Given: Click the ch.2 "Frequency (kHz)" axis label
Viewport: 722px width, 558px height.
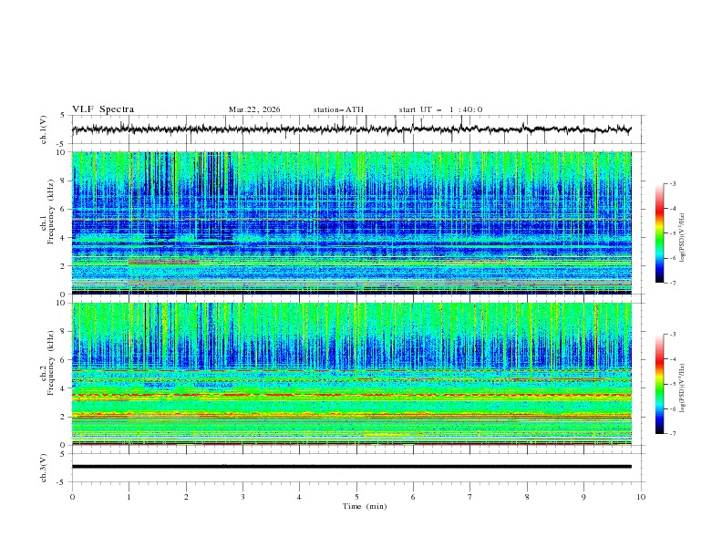Looking at the screenshot, I should tap(51, 363).
